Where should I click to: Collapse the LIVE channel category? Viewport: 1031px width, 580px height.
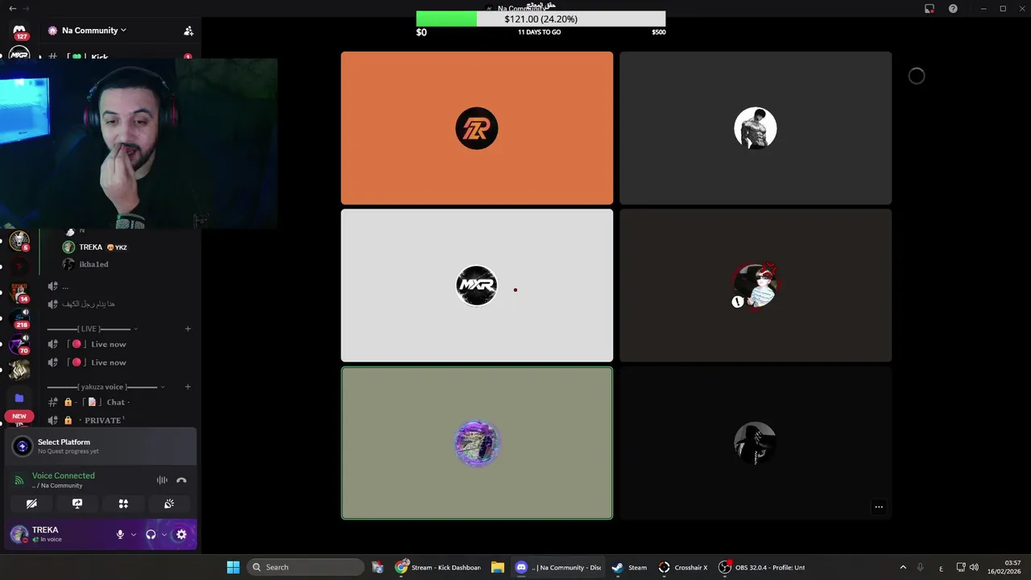coord(92,329)
